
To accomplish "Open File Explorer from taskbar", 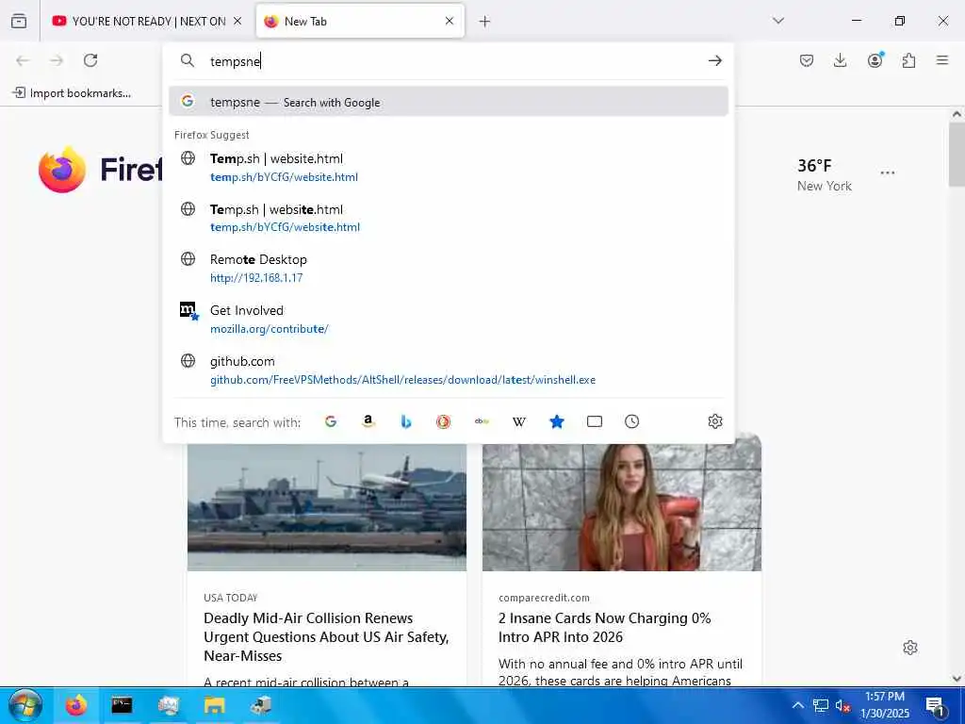I will (215, 705).
